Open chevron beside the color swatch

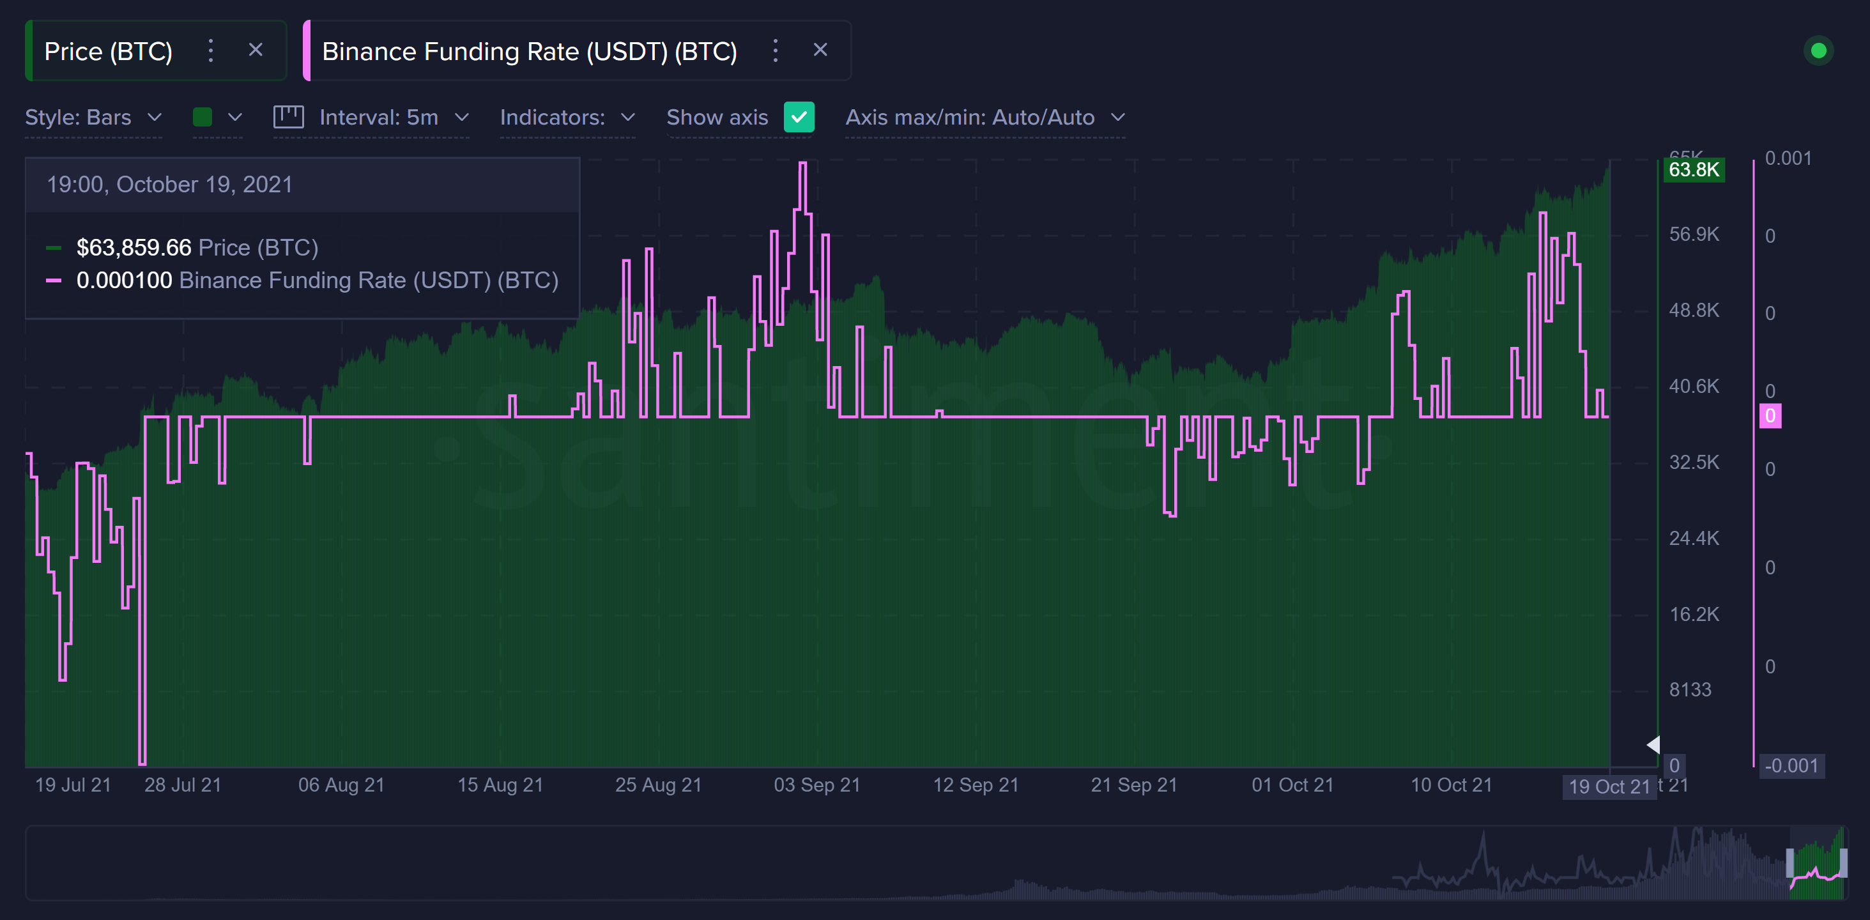[234, 117]
